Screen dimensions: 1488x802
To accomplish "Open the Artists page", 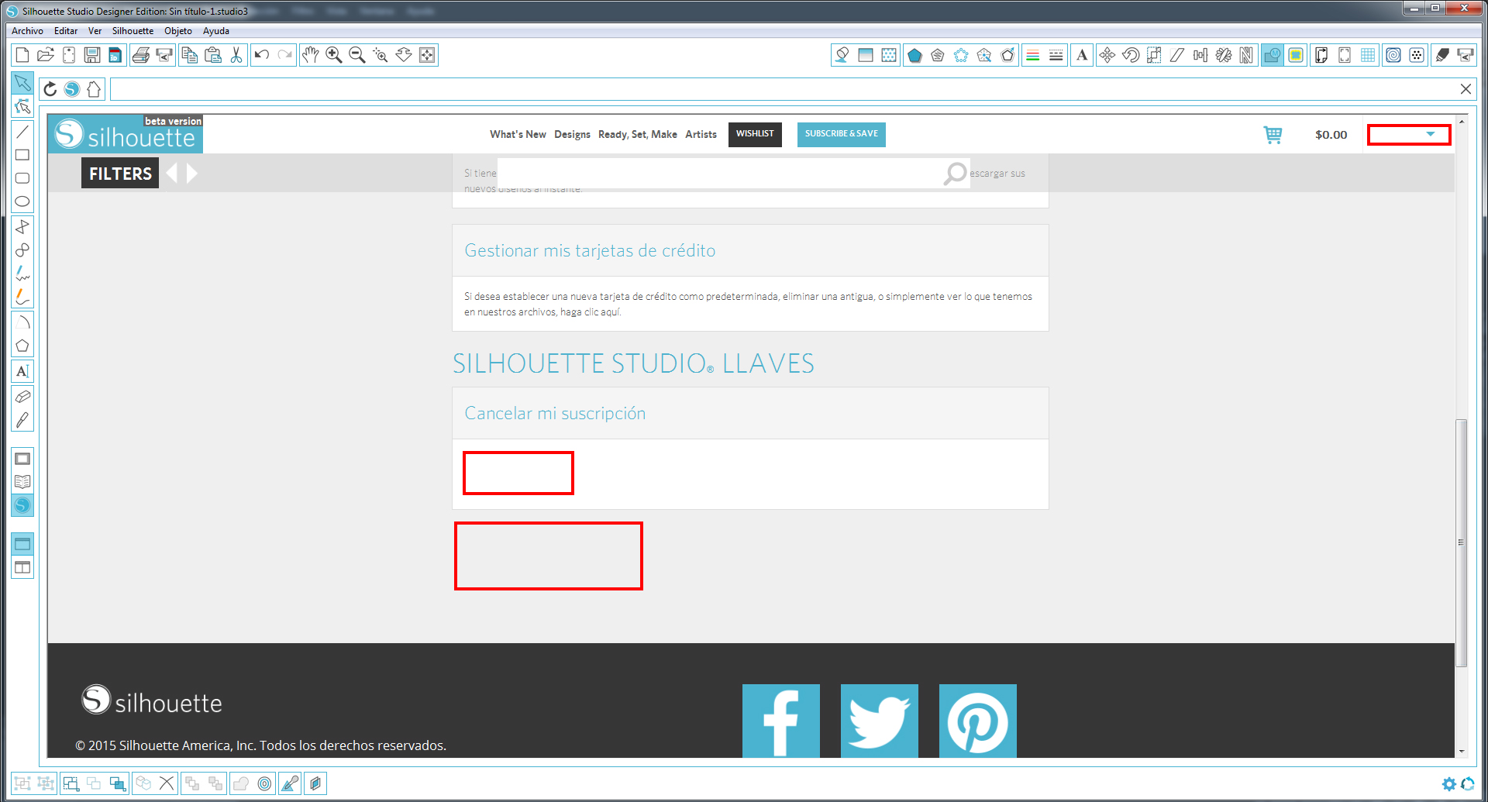I will tap(701, 134).
